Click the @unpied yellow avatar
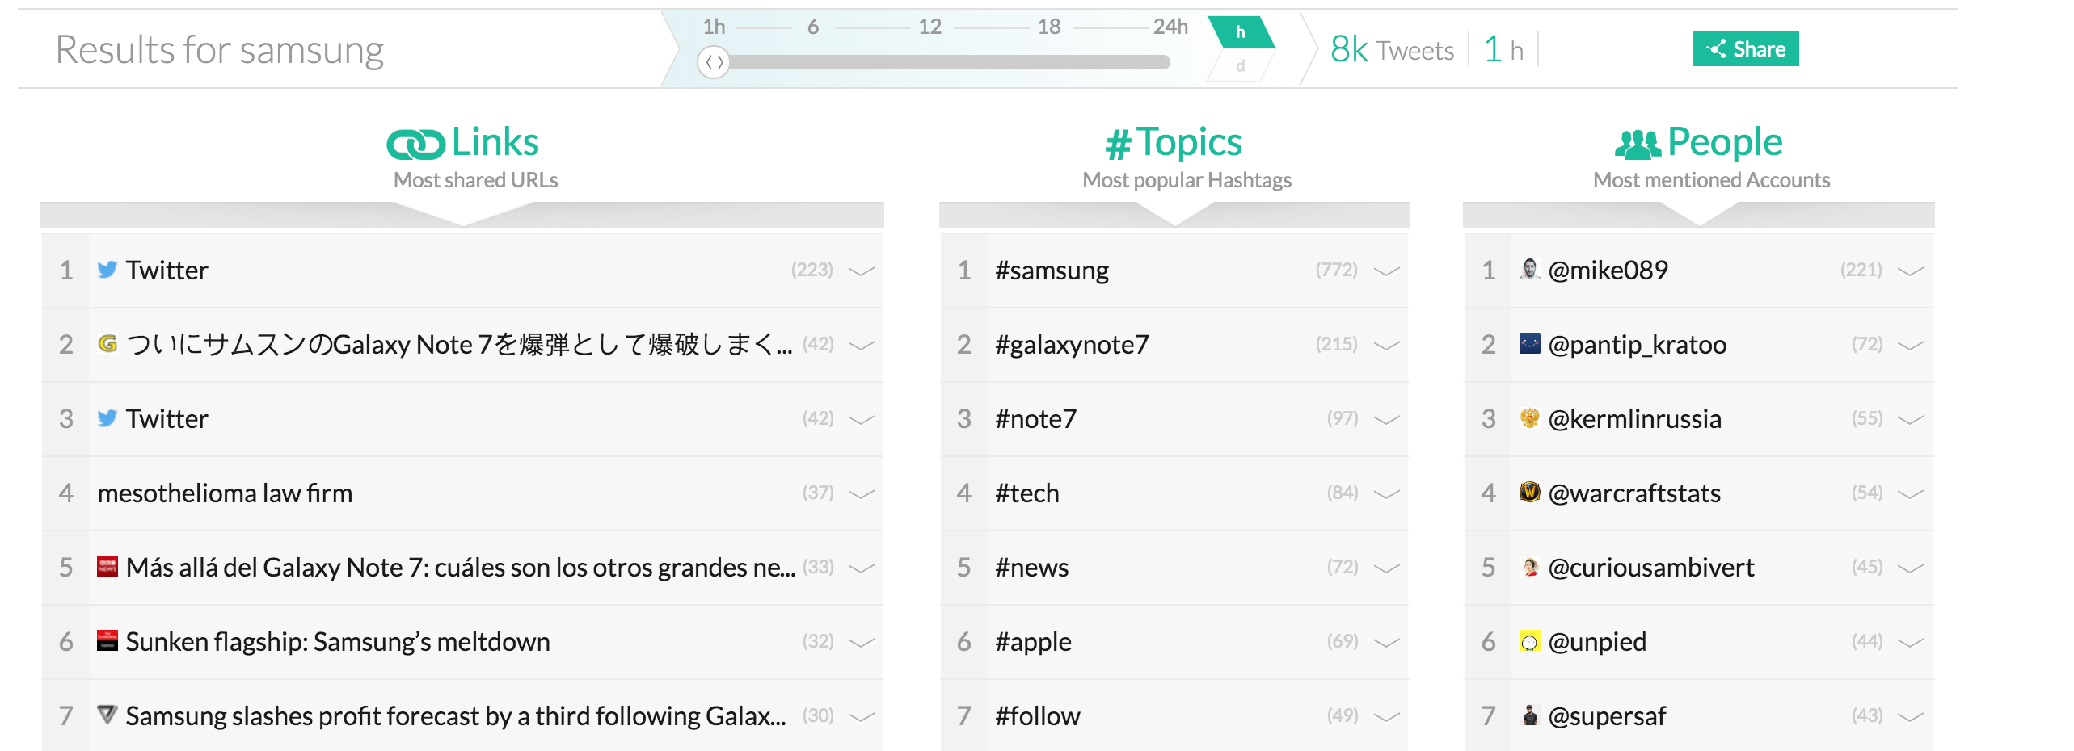The height and width of the screenshot is (751, 2074). pos(1529,641)
